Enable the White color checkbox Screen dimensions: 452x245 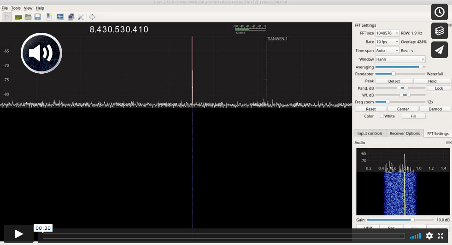382,116
